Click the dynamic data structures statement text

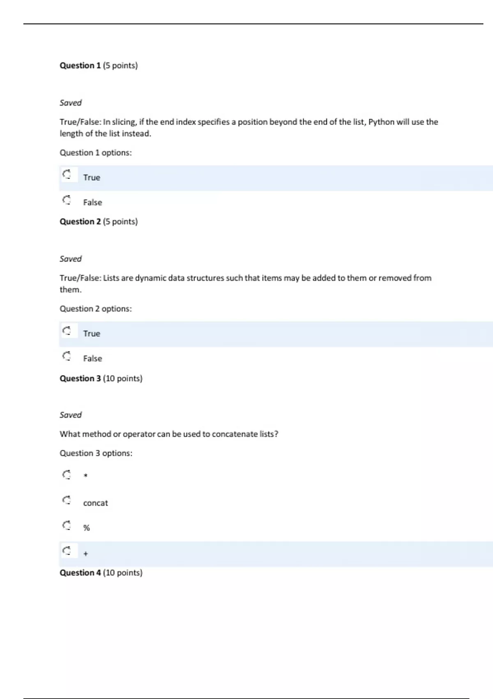click(245, 278)
